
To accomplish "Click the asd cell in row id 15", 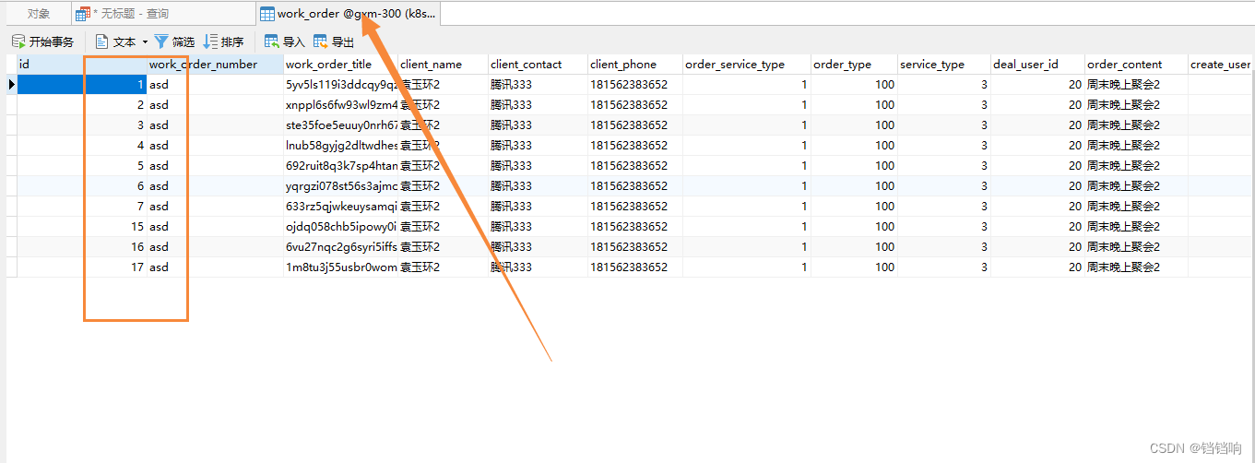I will (x=216, y=226).
